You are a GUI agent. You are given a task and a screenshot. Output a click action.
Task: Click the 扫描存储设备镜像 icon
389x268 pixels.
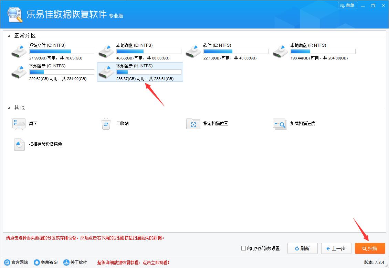point(19,144)
